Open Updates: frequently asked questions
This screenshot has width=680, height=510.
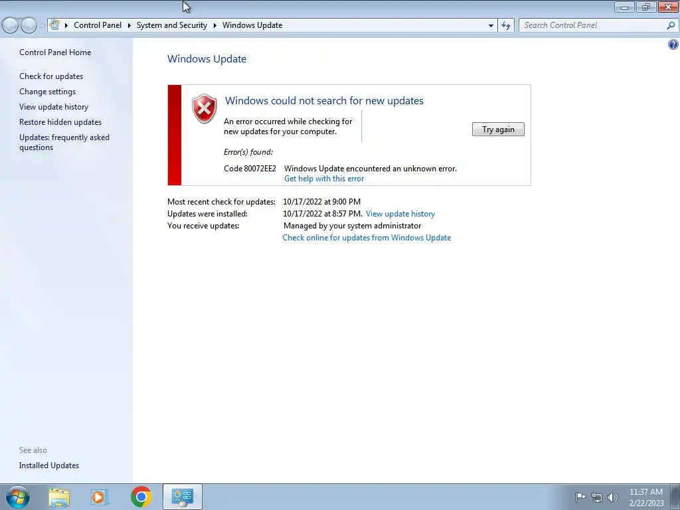(64, 142)
